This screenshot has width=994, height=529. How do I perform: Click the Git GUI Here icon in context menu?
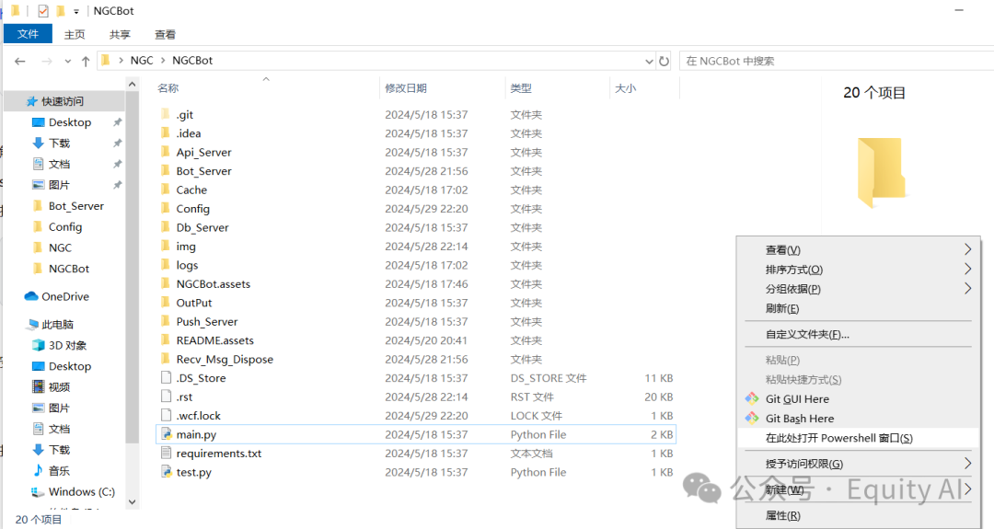(752, 398)
